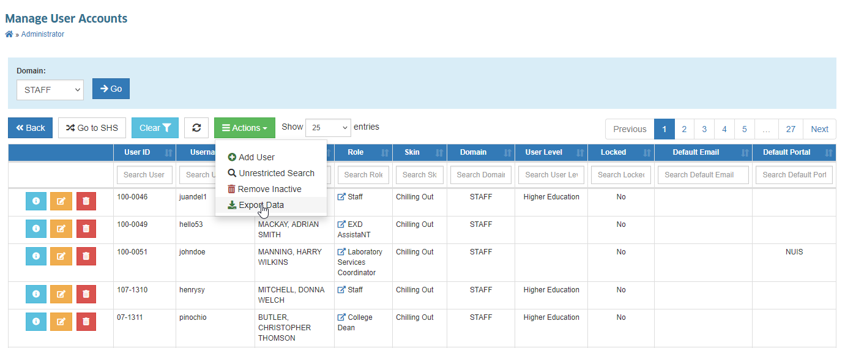The width and height of the screenshot is (845, 348).
Task: Focus the Search Role field
Action: [363, 175]
